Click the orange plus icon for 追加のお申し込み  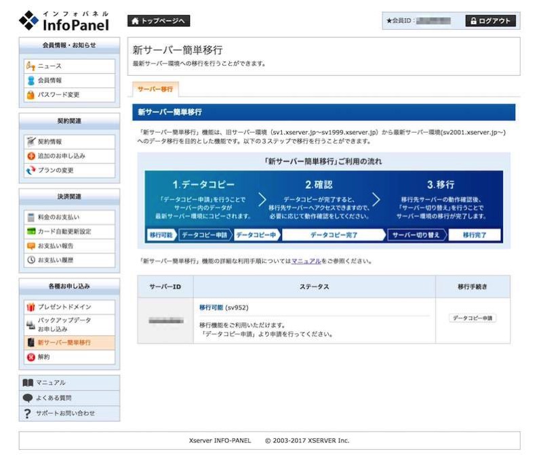[31, 156]
